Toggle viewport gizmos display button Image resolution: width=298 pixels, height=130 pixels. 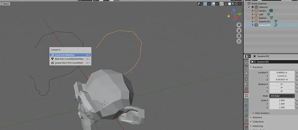tap(206, 4)
